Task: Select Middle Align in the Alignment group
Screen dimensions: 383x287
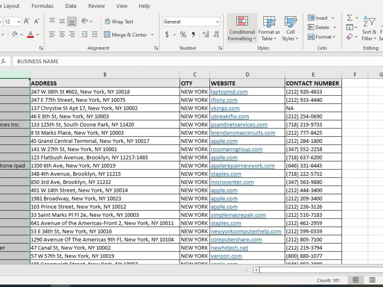Action: pyautogui.click(x=62, y=21)
